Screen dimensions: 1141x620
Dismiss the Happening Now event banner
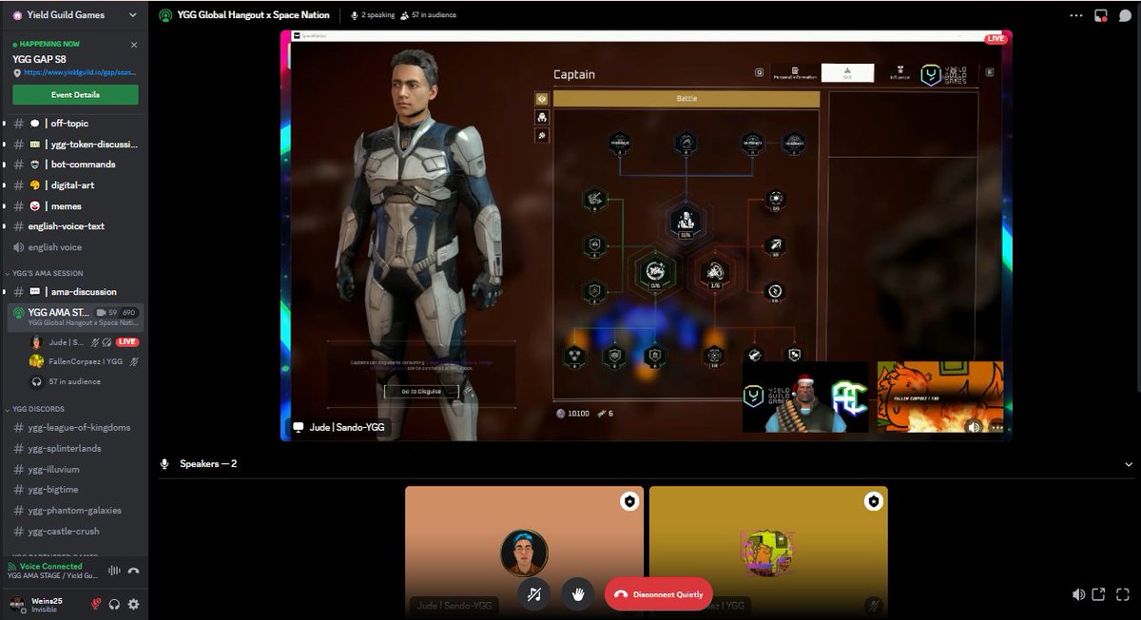pyautogui.click(x=134, y=45)
